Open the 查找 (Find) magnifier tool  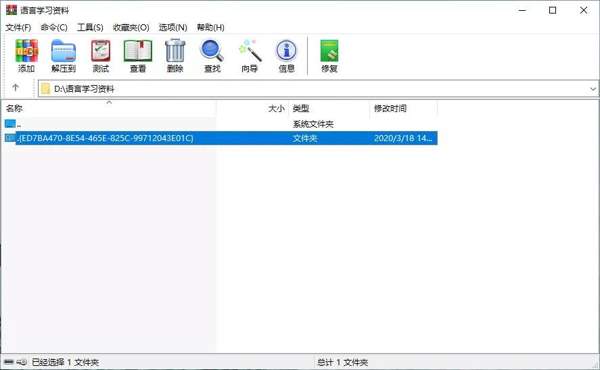click(x=212, y=56)
